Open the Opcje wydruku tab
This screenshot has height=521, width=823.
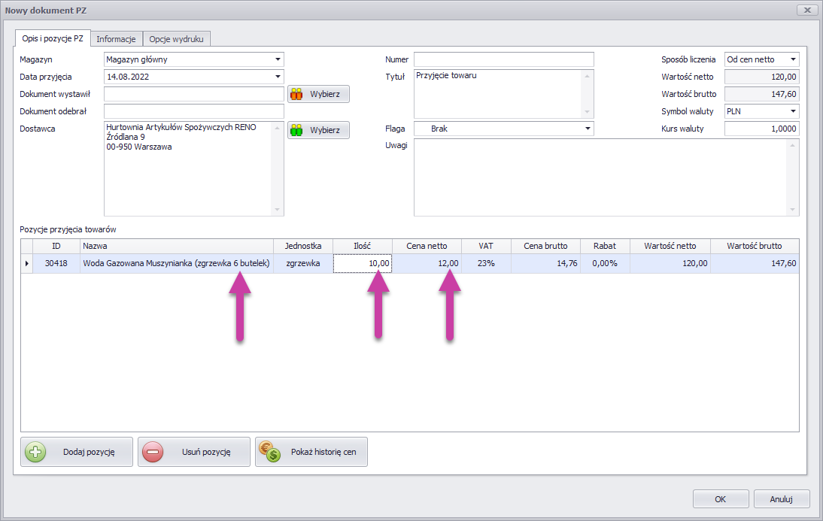[176, 39]
